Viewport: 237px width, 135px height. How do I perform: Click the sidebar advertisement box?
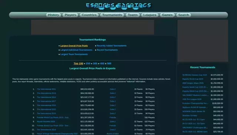203,41
